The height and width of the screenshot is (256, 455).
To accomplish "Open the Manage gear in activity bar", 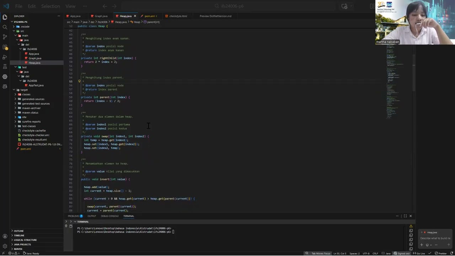I will tap(5, 246).
